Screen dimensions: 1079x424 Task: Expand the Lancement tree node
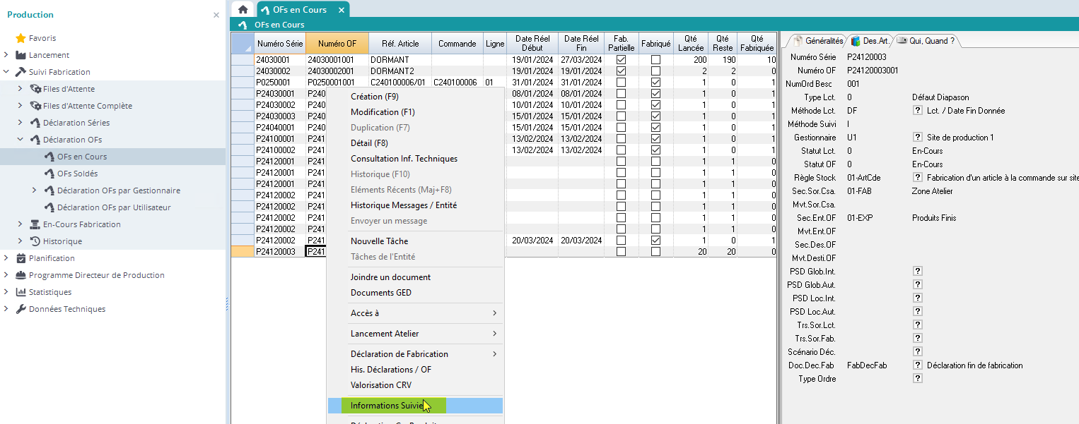(6, 55)
